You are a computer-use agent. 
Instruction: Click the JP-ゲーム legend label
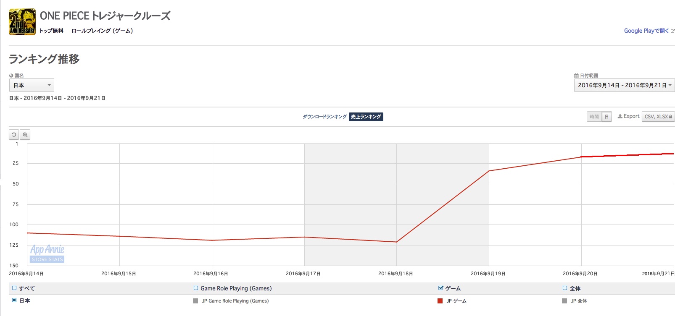pos(456,301)
